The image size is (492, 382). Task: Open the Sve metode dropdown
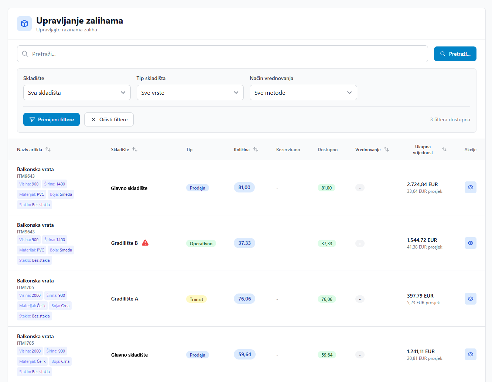click(x=303, y=93)
